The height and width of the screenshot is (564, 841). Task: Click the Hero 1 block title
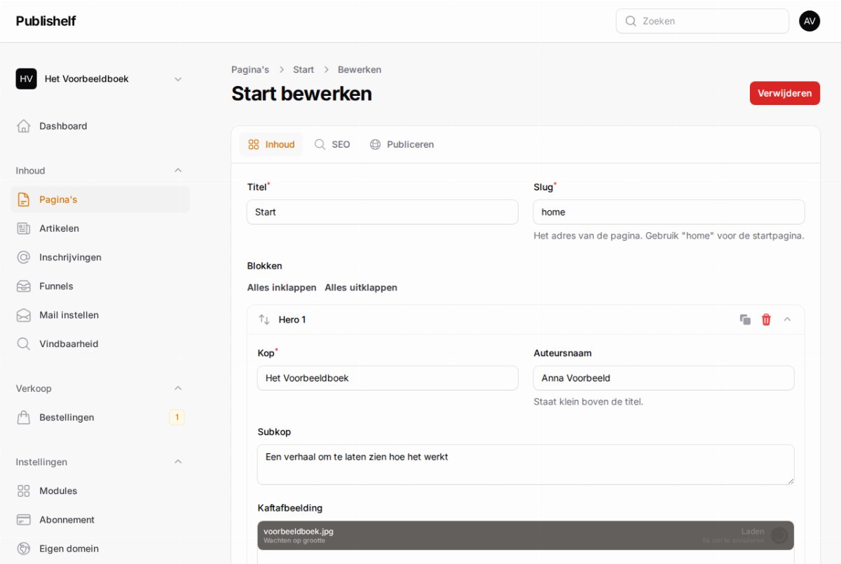pos(292,320)
